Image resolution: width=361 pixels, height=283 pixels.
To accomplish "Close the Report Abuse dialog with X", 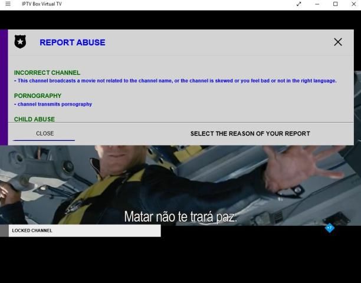I will [x=338, y=42].
